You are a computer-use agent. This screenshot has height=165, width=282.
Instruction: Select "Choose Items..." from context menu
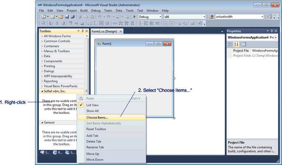[97, 117]
